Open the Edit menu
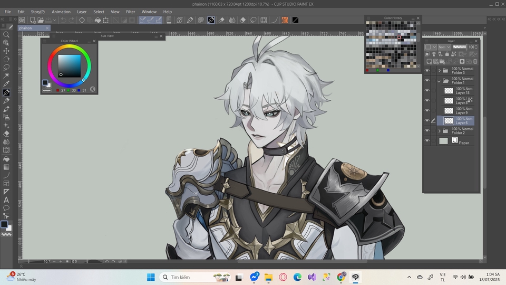The image size is (506, 285). tap(21, 12)
